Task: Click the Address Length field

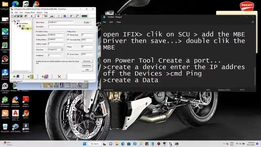Action: click(x=55, y=44)
